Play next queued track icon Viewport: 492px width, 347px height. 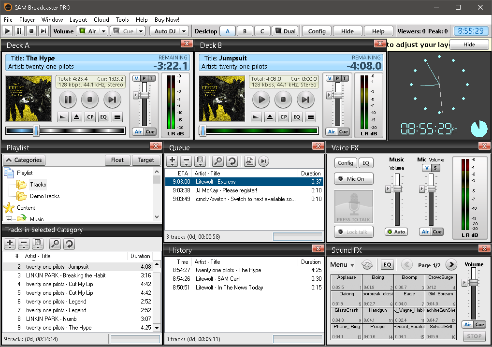point(264,161)
